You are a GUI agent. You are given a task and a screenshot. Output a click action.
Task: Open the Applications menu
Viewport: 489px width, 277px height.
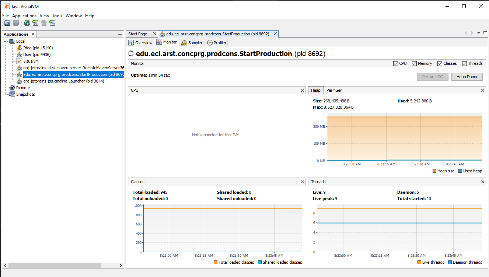click(x=24, y=16)
